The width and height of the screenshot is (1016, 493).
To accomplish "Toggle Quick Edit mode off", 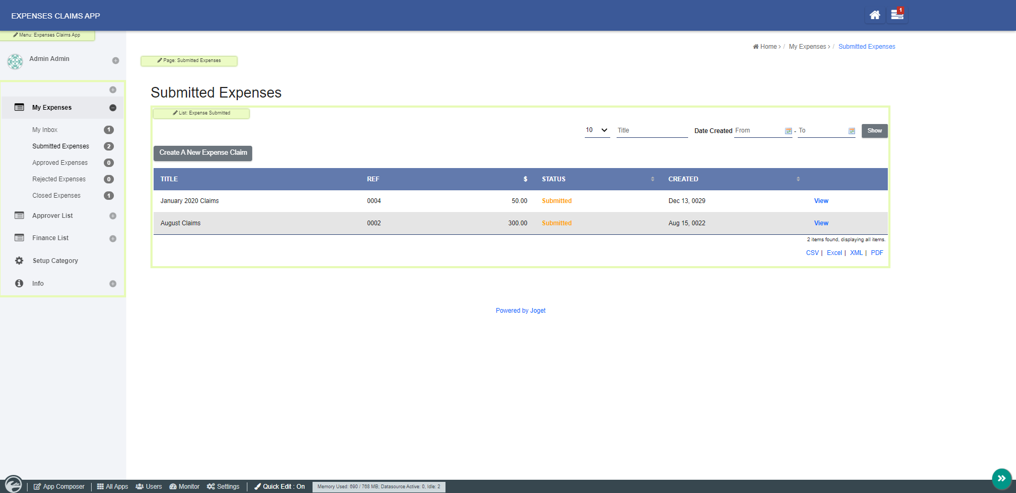I will (x=280, y=487).
